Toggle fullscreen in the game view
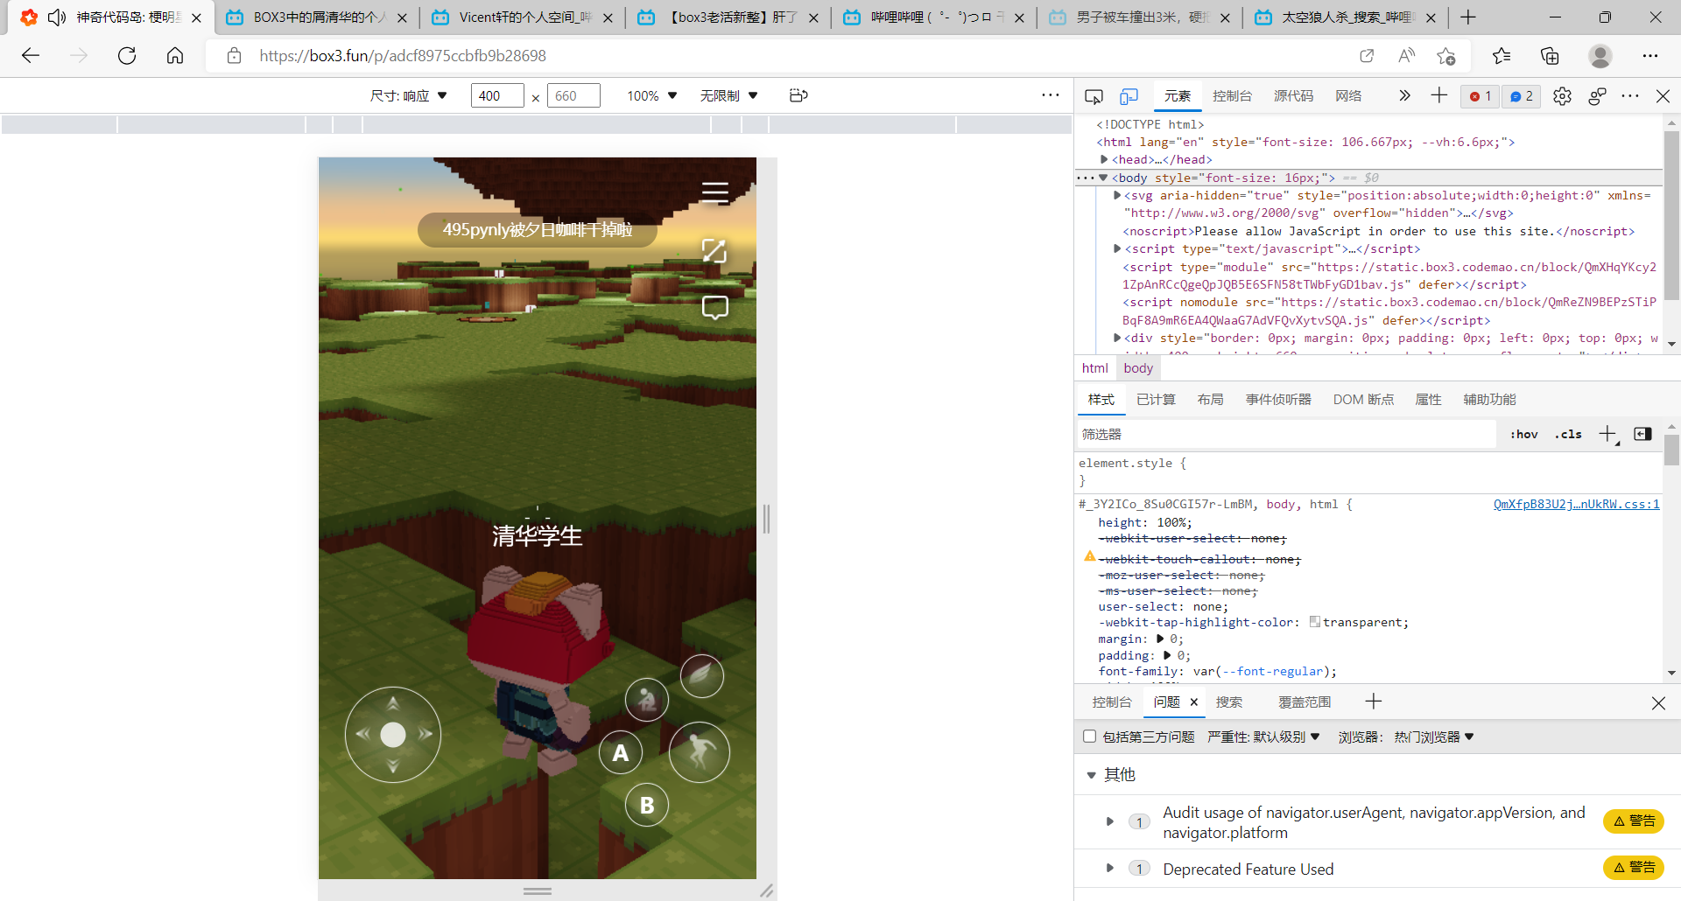 pos(714,251)
